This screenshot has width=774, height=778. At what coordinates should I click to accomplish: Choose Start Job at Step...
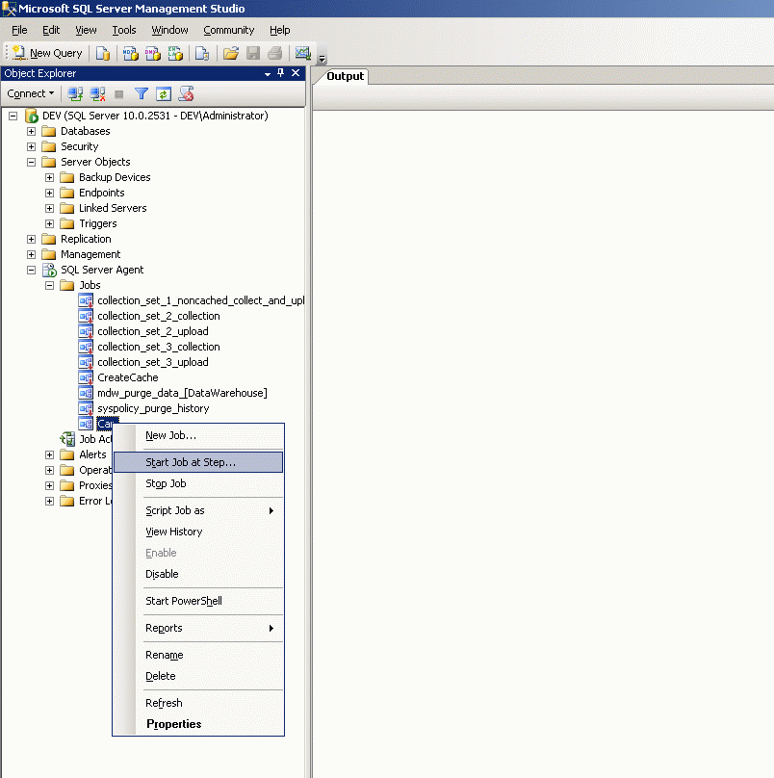pyautogui.click(x=198, y=462)
